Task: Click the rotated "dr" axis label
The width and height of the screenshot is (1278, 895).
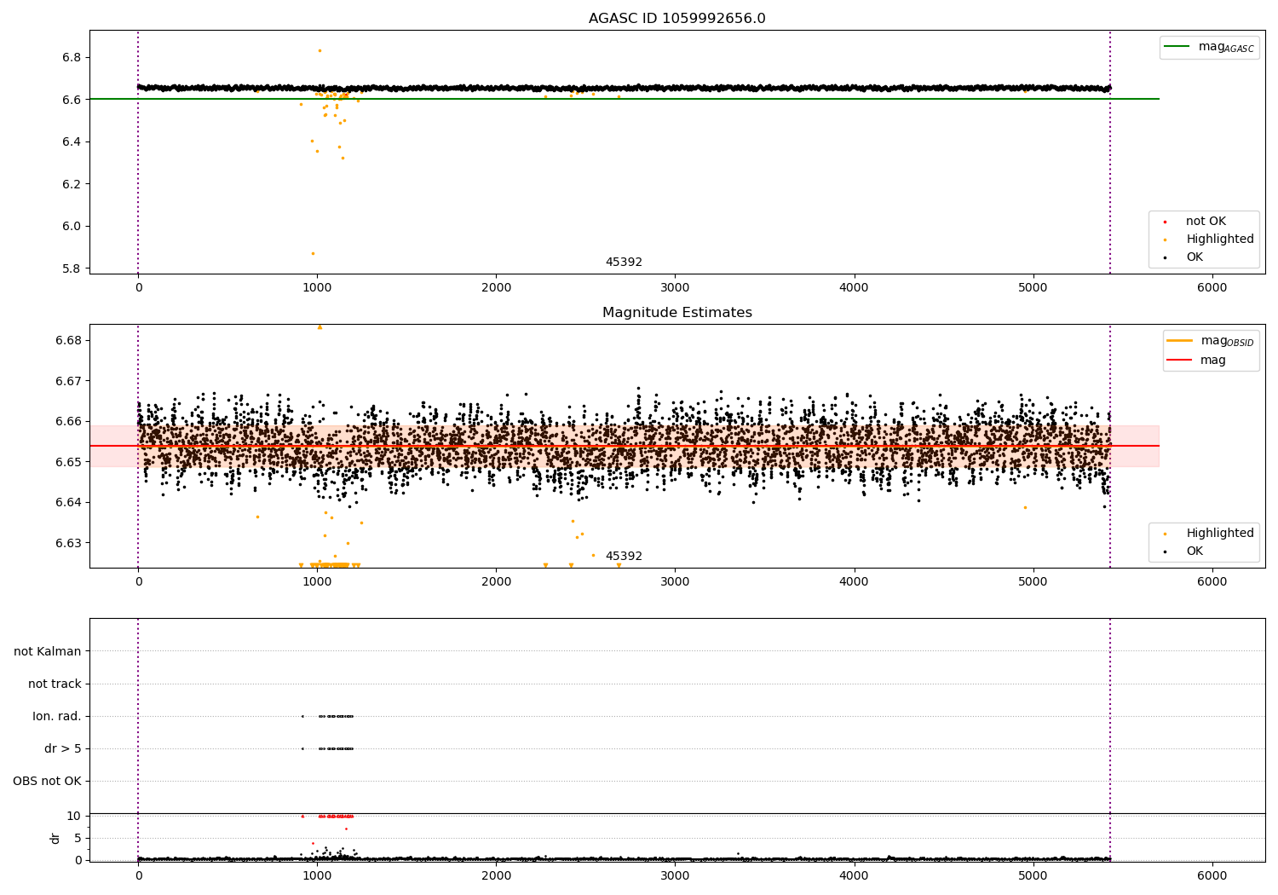Action: click(55, 838)
